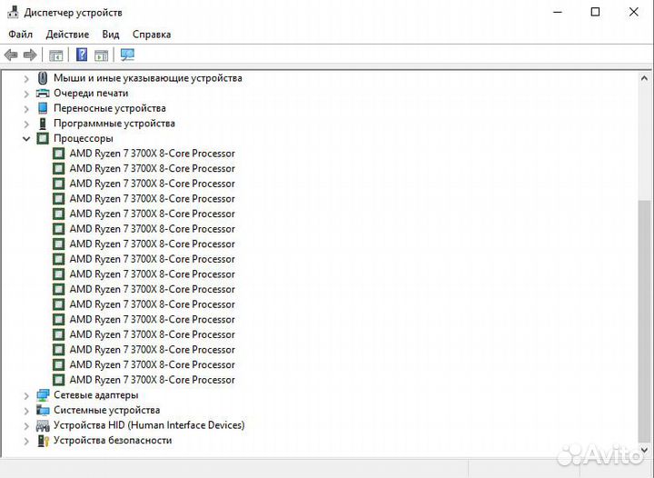
Task: Expand Мыши и иные указывающие устройства
Action: click(x=26, y=78)
